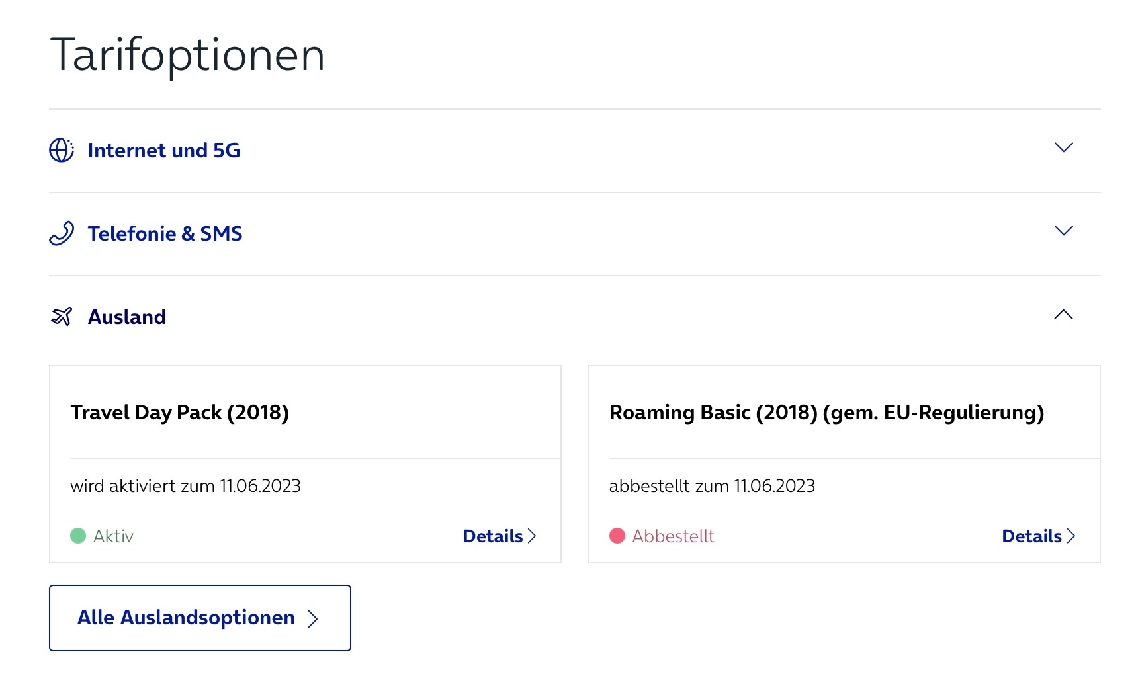1134x699 pixels.
Task: Click the 'Aktiv' status label
Action: pyautogui.click(x=113, y=536)
